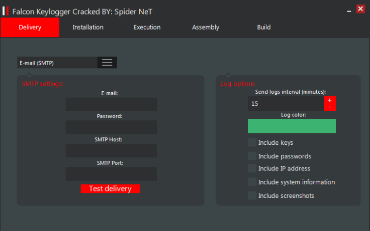Screen dimensions: 370x231
Task: Toggle the Include IP address checkbox
Action: pyautogui.click(x=252, y=168)
